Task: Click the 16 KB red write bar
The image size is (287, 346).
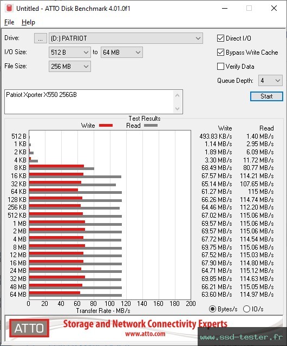Action: (56, 174)
